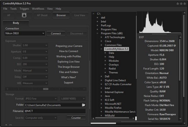Image resolution: width=188 pixels, height=127 pixels.
Task: Open the Help menu
Action: (58, 9)
